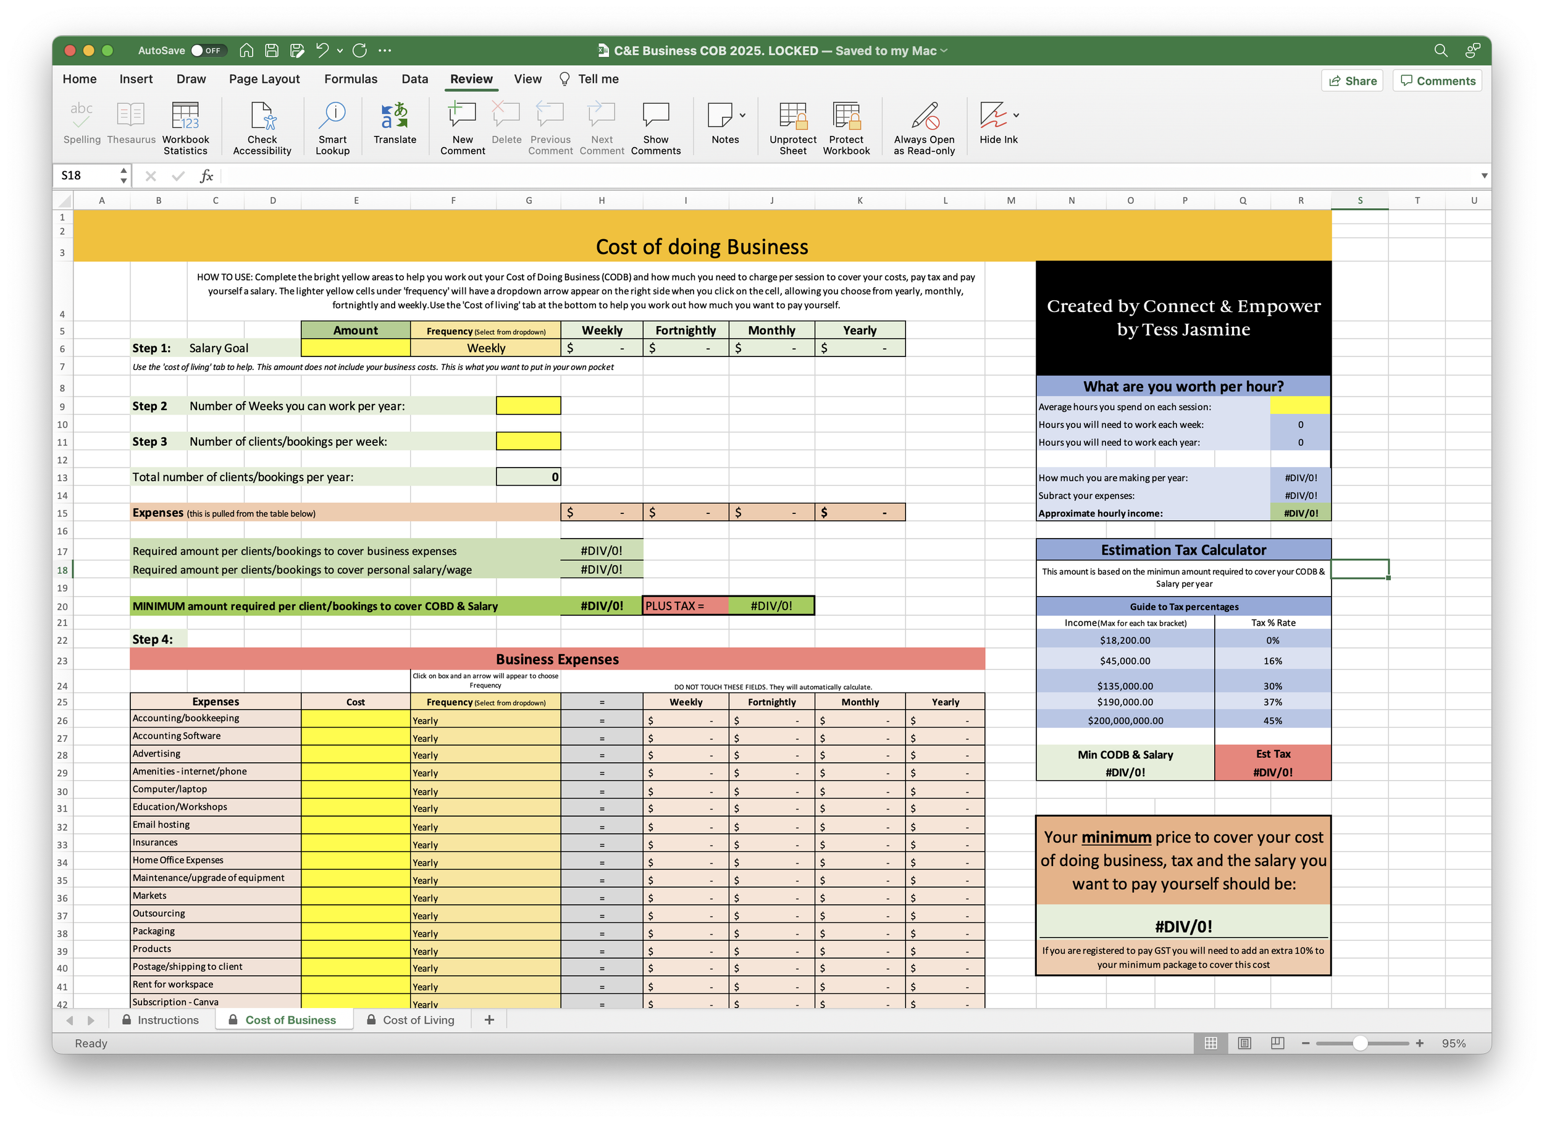Image resolution: width=1544 pixels, height=1123 pixels.
Task: Open frequency dropdown for Advertising row
Action: (485, 755)
